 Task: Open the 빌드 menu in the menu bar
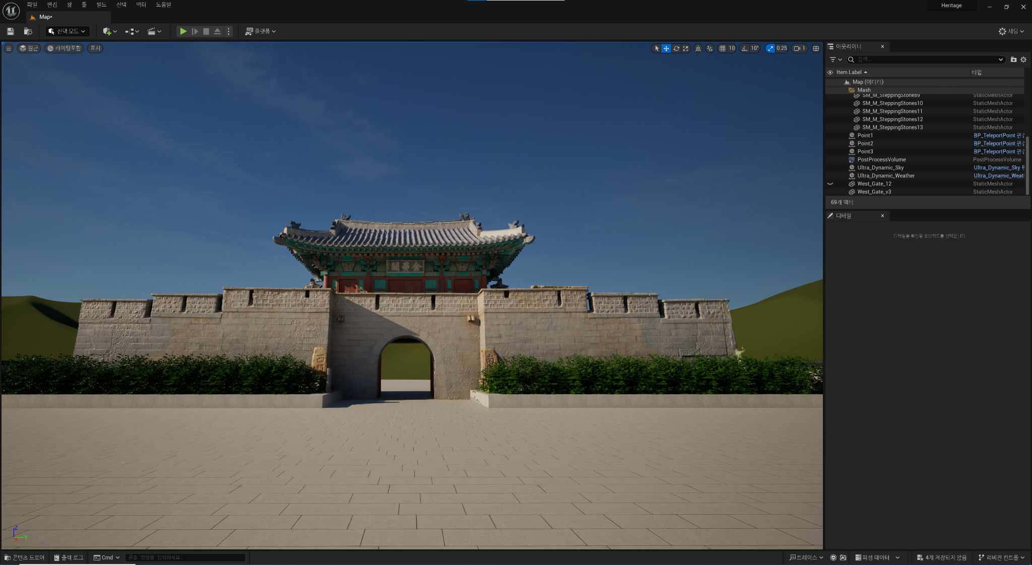pos(101,5)
